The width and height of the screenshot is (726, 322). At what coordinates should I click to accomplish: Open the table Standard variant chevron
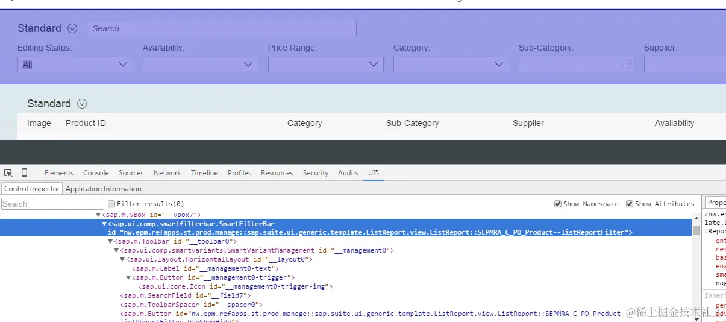(82, 104)
